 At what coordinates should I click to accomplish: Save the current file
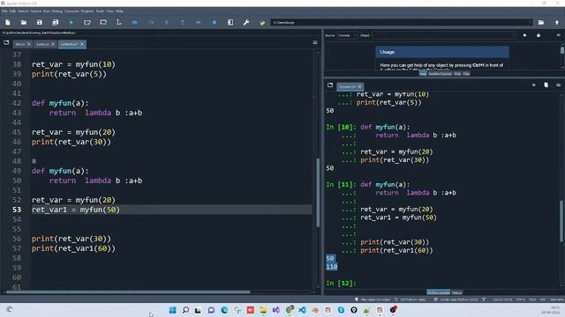39,22
